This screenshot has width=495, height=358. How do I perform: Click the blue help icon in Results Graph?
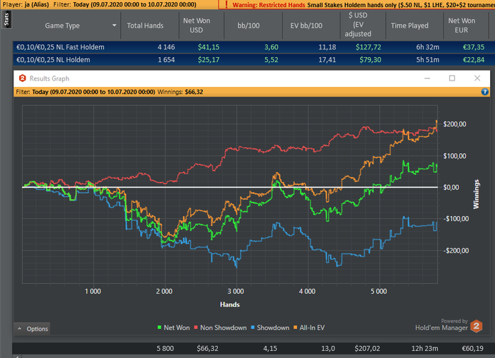(484, 92)
